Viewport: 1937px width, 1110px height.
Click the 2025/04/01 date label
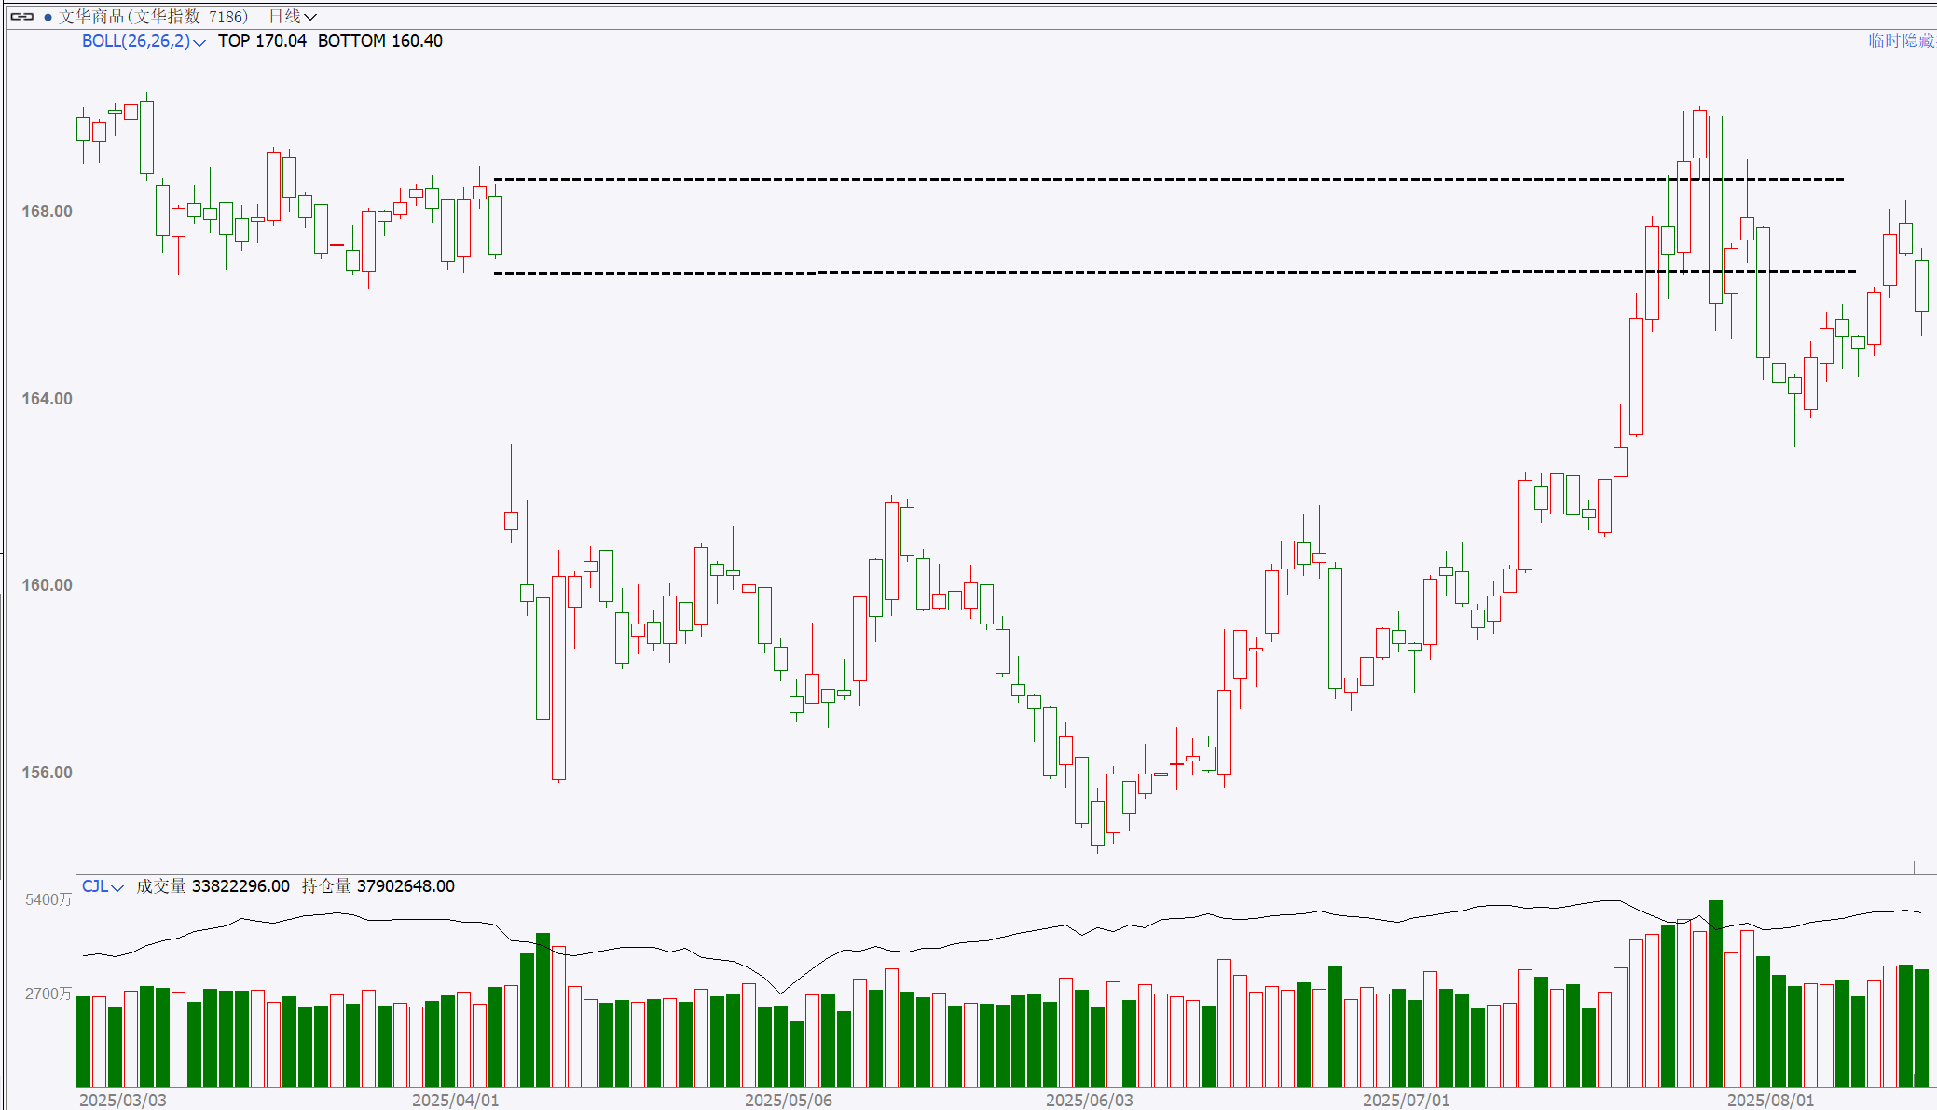[455, 1100]
